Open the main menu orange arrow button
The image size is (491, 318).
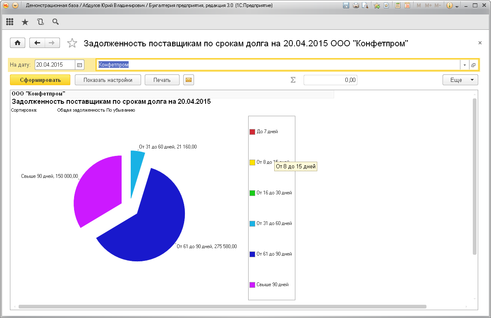tap(15, 6)
